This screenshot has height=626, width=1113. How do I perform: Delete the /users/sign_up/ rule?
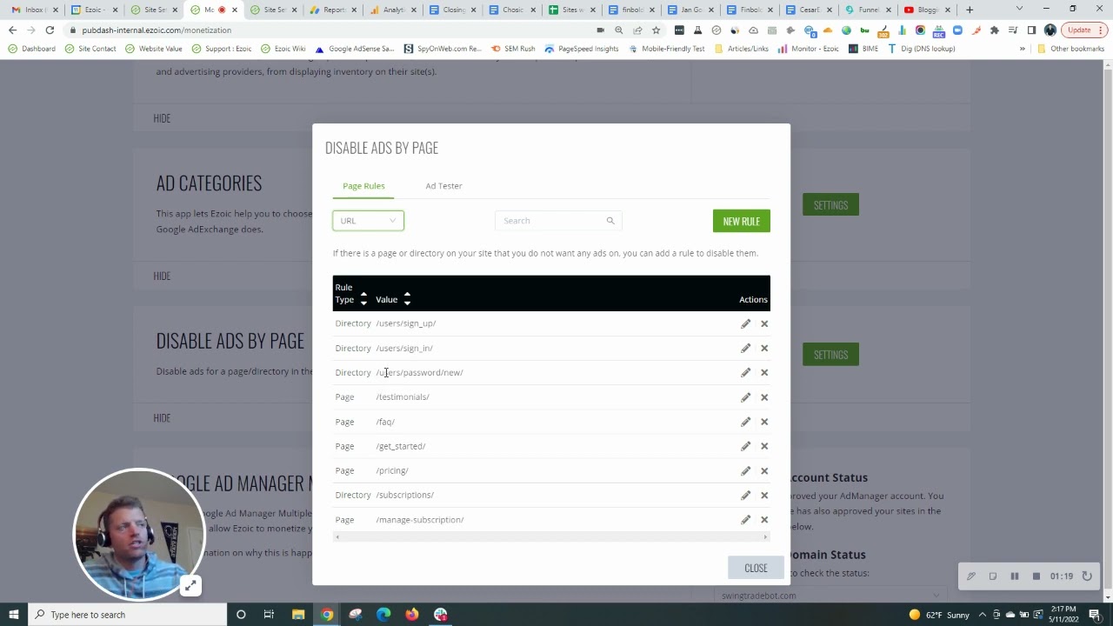764,323
